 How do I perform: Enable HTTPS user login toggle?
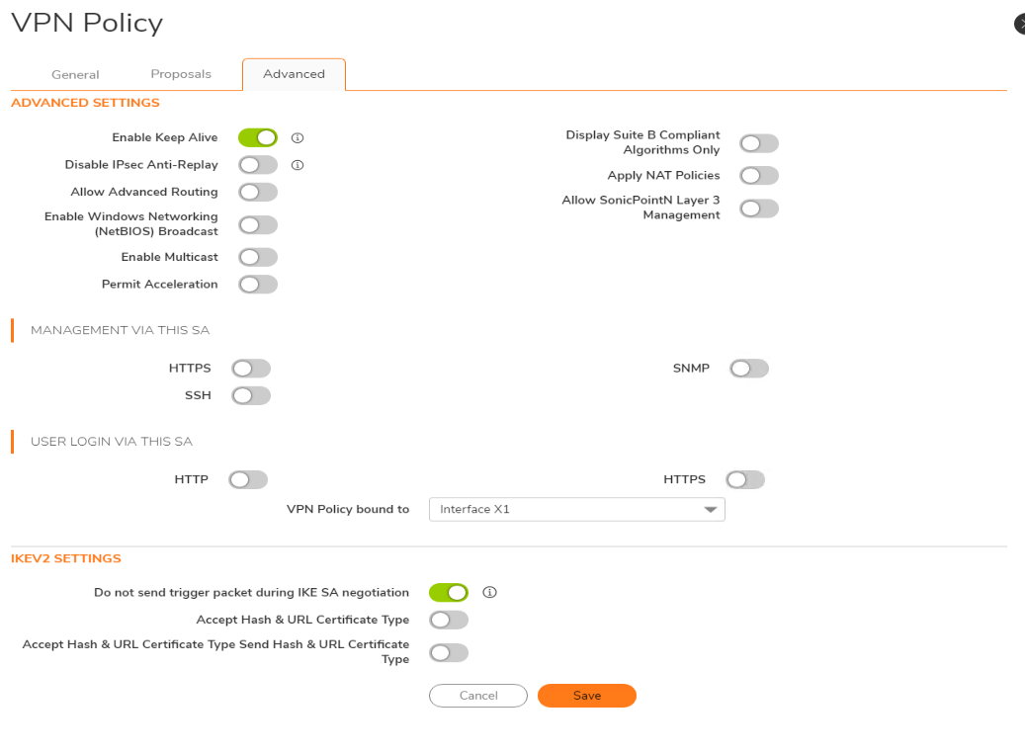coord(745,480)
